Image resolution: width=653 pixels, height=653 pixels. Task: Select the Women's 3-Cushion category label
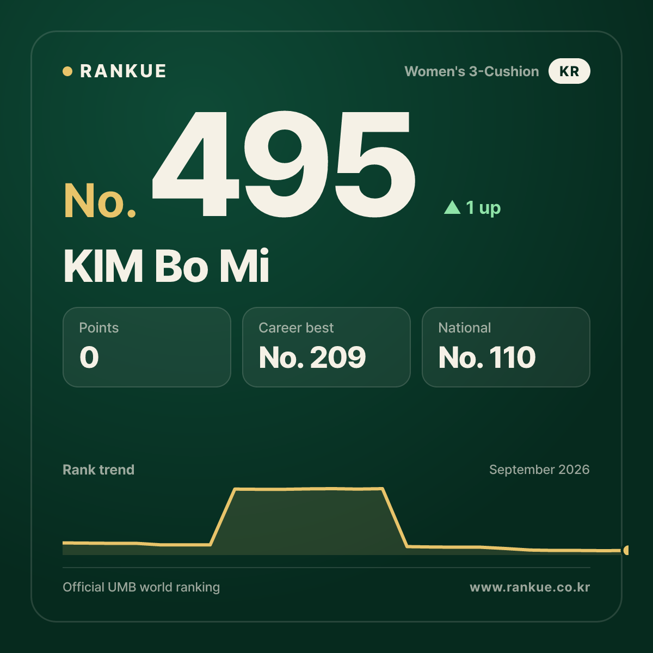472,71
